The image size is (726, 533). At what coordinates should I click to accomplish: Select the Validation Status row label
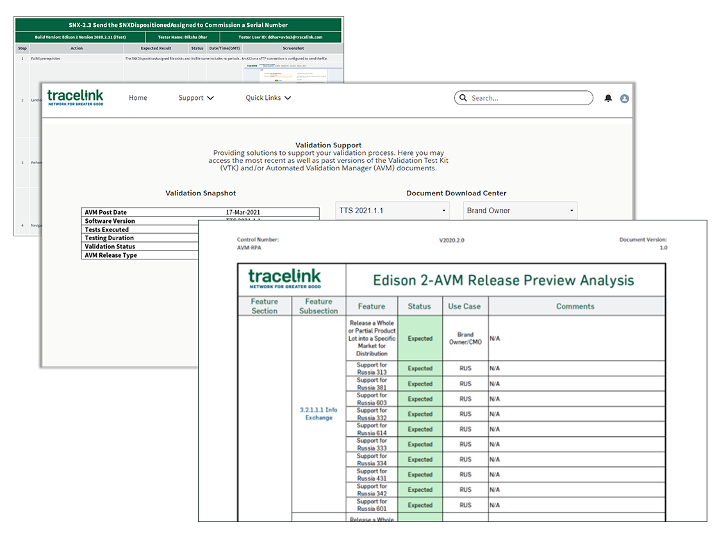coord(110,247)
